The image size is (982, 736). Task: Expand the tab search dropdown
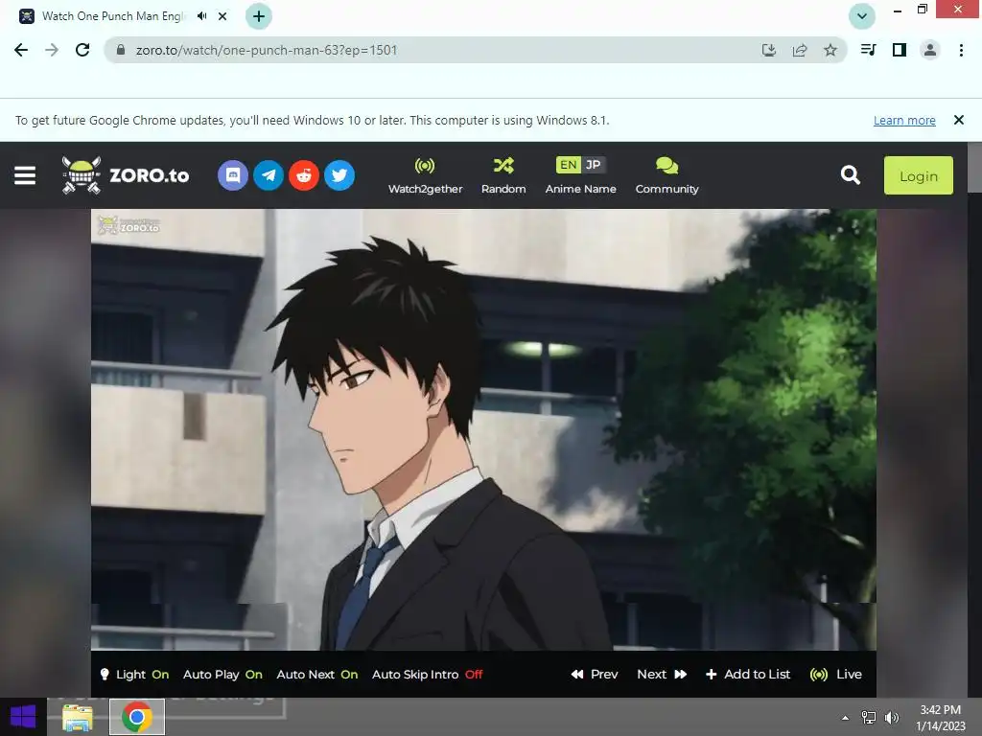[x=862, y=16]
